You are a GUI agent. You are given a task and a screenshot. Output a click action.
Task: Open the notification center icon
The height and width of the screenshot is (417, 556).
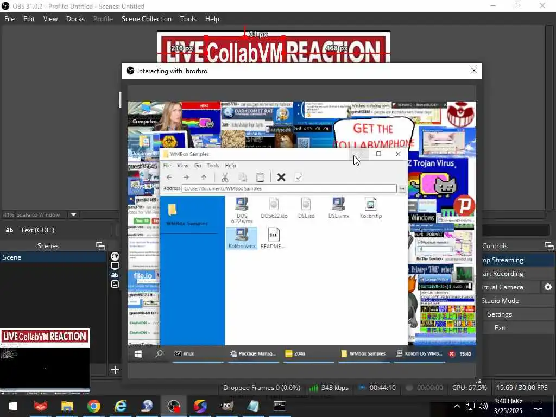pos(538,406)
